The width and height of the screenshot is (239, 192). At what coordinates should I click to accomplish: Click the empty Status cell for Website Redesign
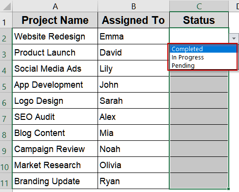click(x=199, y=36)
